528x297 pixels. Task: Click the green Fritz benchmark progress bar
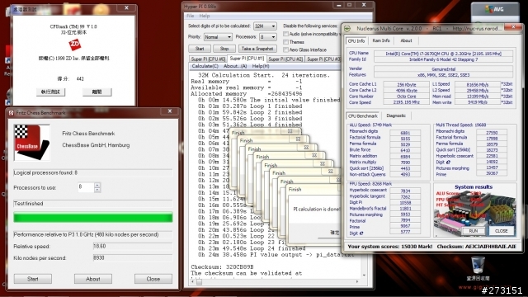click(93, 218)
